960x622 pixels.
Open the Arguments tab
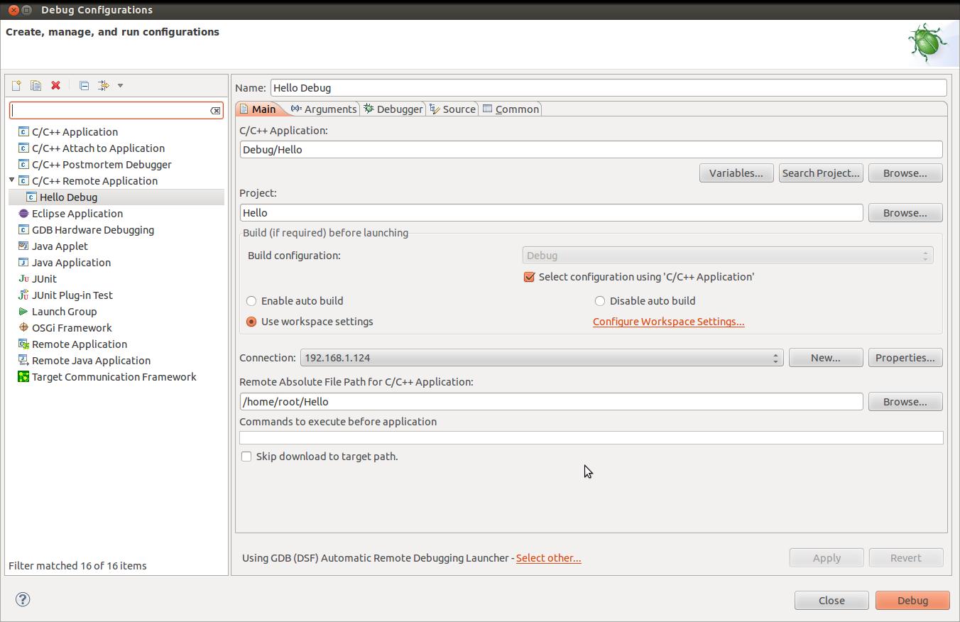(x=324, y=109)
